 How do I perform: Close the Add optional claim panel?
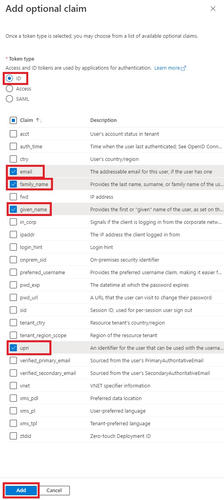pyautogui.click(x=213, y=9)
